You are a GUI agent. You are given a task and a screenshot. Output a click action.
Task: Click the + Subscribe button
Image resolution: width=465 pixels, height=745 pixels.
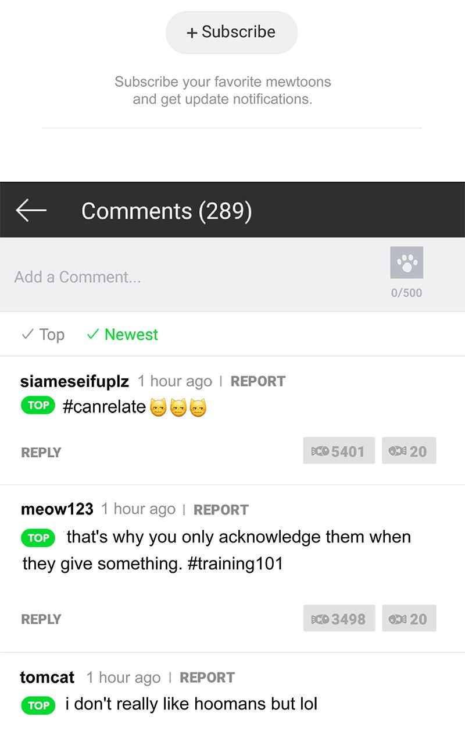point(231,32)
